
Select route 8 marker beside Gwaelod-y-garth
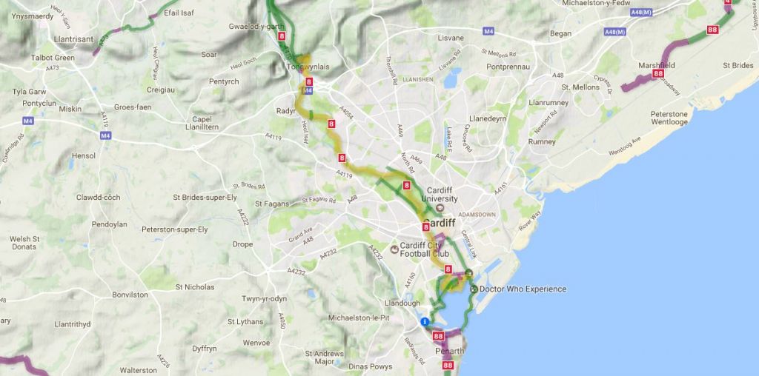click(282, 36)
